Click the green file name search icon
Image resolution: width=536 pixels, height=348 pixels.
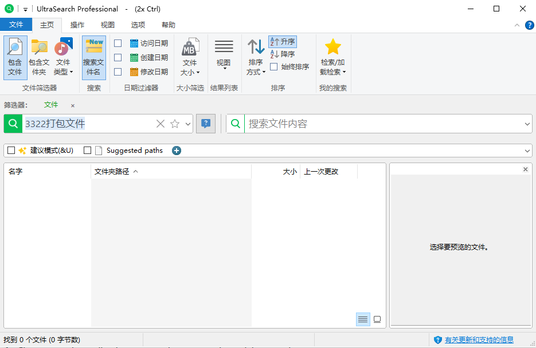[13, 124]
